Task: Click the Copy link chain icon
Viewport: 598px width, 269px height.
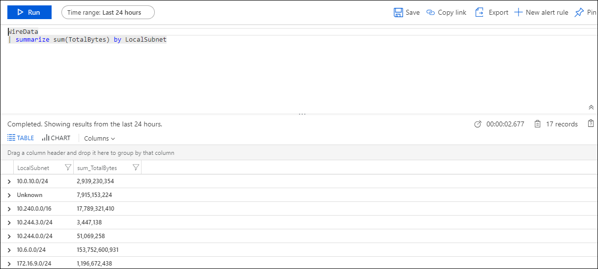Action: coord(431,12)
